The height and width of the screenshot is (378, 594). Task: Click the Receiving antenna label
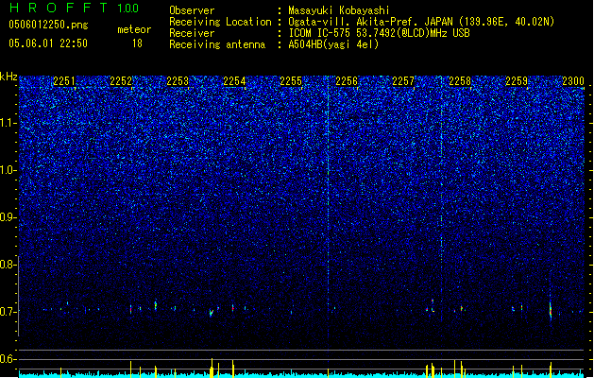[217, 44]
